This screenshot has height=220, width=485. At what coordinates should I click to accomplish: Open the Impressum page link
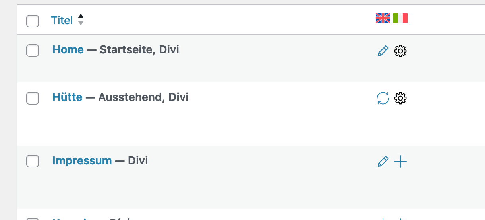[82, 161]
